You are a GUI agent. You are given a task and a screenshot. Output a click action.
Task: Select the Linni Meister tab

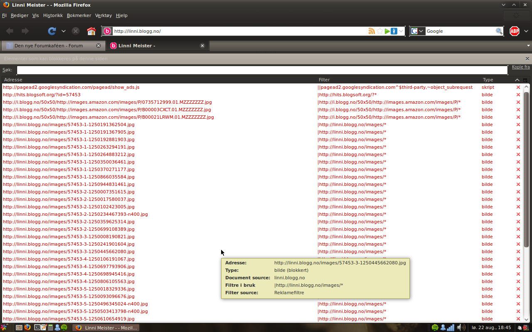[157, 46]
